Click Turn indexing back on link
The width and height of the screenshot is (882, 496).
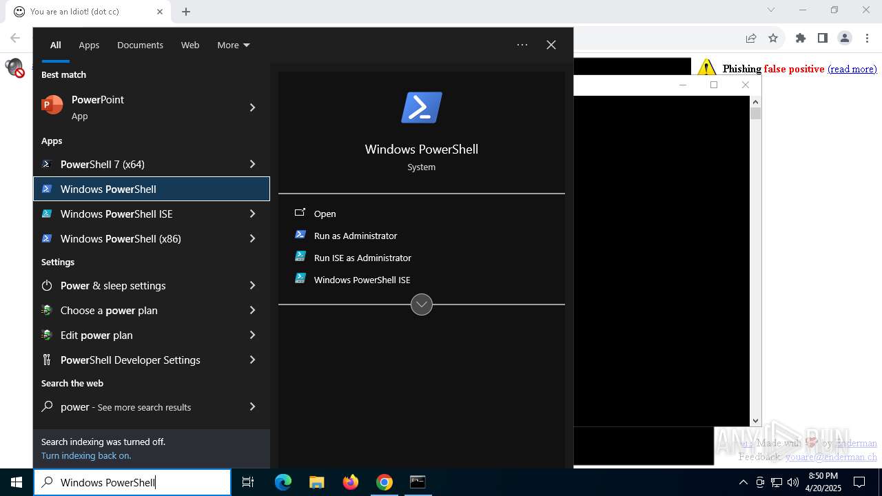86,455
